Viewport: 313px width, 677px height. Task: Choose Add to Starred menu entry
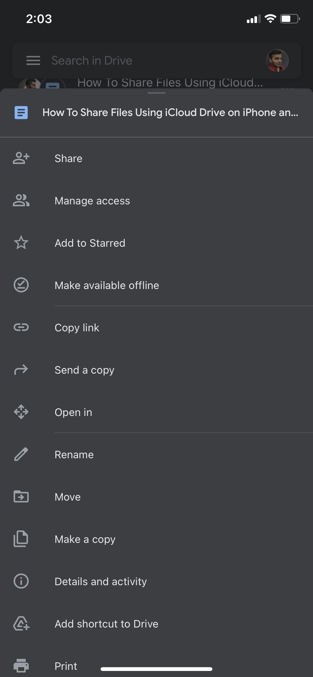[x=90, y=243]
